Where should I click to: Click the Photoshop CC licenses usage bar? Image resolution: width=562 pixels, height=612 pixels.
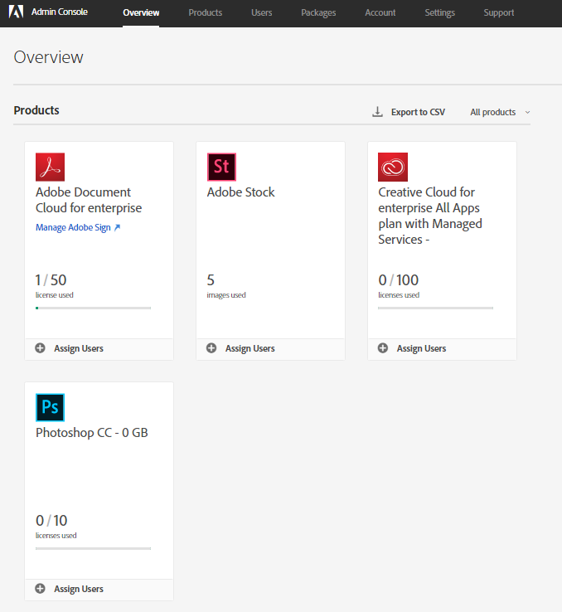(x=93, y=548)
